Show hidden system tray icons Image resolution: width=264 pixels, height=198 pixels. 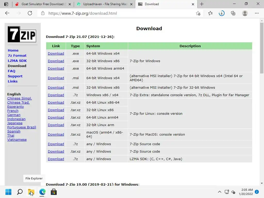tap(220, 192)
